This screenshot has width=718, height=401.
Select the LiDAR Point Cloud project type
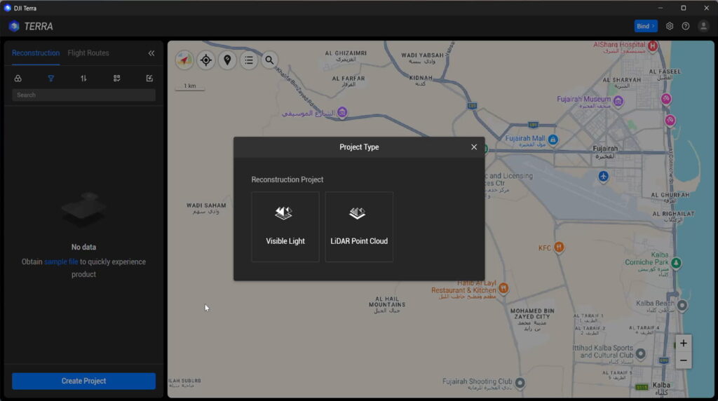pyautogui.click(x=359, y=226)
